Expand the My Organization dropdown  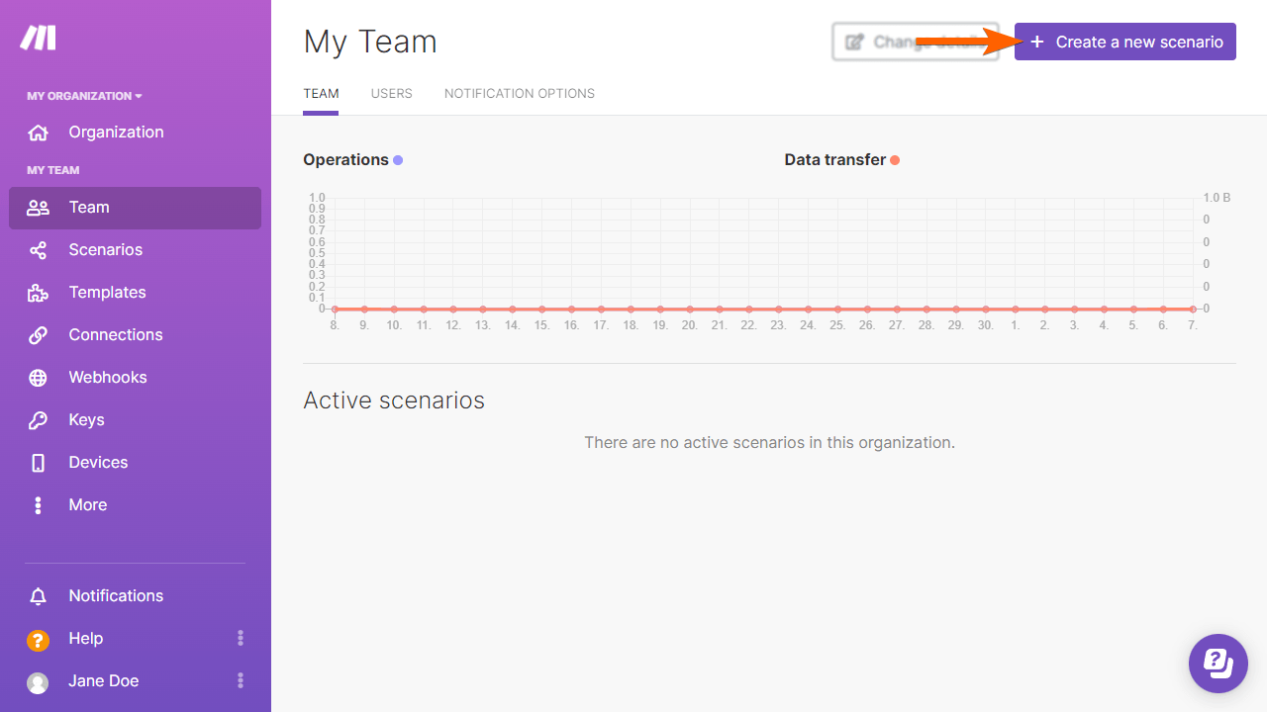(x=84, y=96)
